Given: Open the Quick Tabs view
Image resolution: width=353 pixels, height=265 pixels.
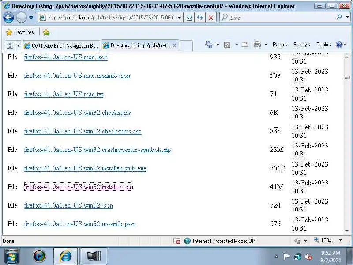Looking at the screenshot, I should point(10,46).
